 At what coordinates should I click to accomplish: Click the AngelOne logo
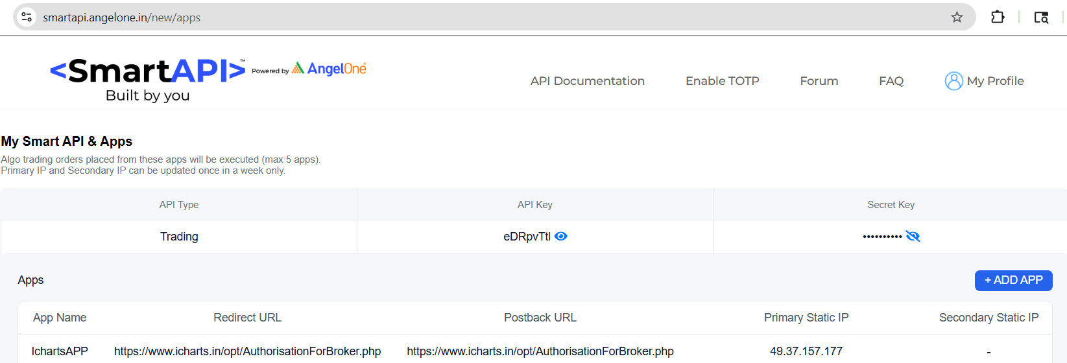[330, 69]
